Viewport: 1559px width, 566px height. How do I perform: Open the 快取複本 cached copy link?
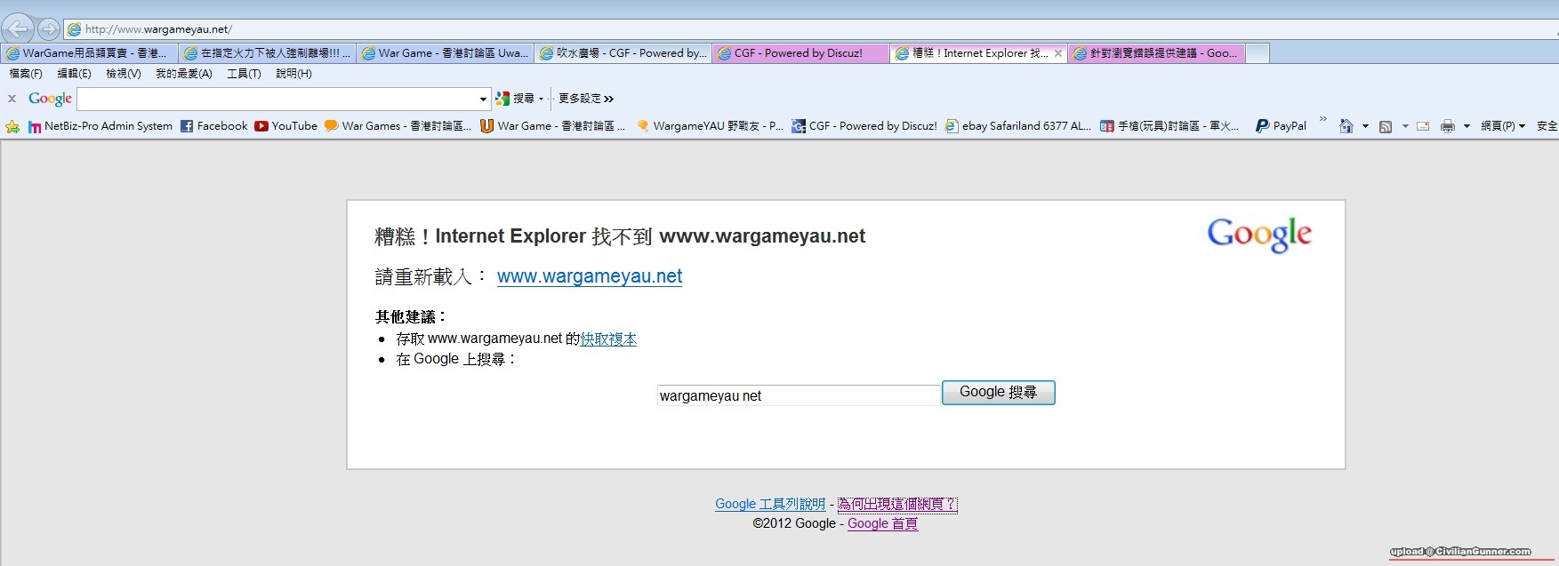pos(608,339)
